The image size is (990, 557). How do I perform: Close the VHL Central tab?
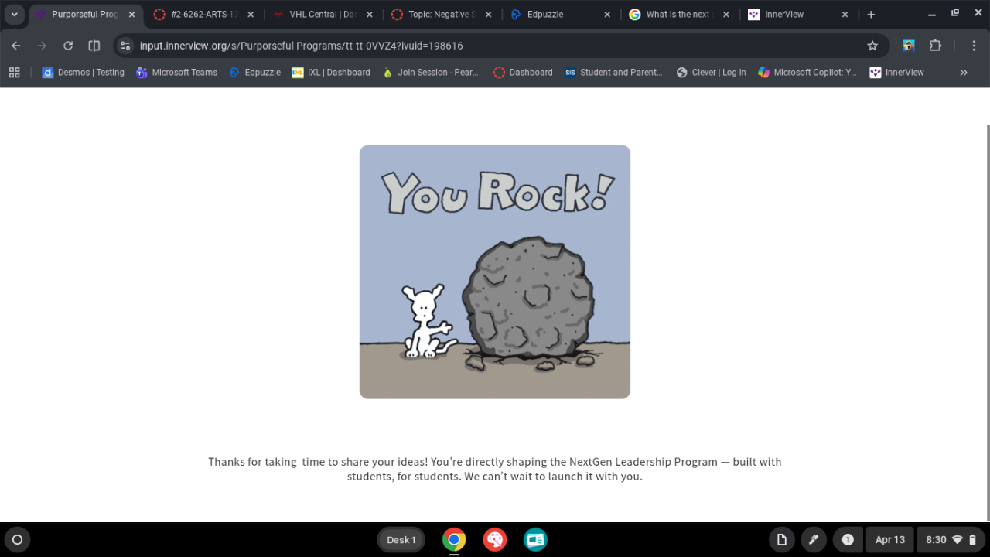(369, 15)
